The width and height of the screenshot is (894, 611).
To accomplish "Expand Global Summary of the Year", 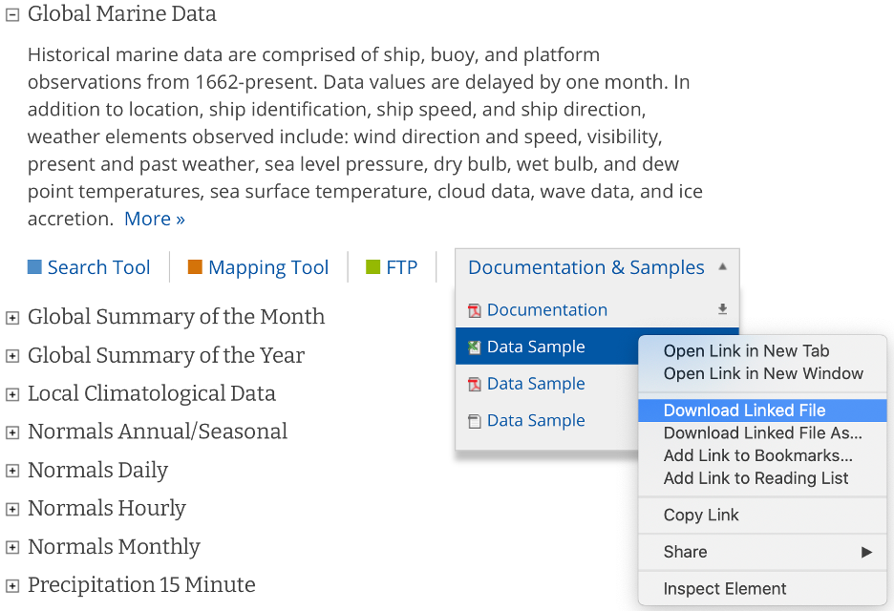I will coord(12,356).
